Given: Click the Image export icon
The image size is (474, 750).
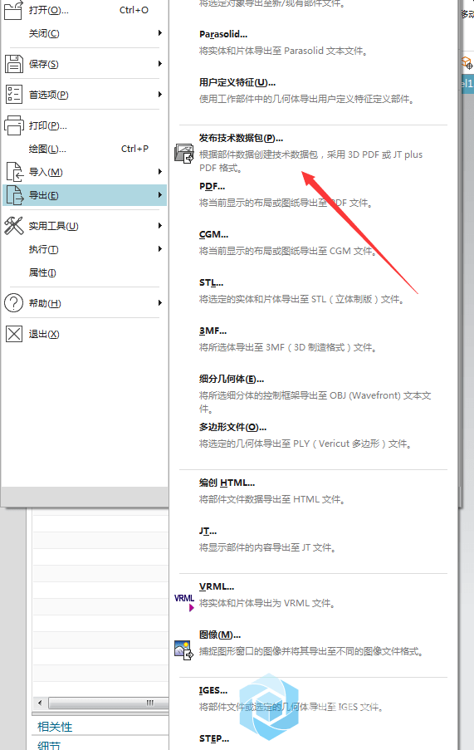Looking at the screenshot, I should click(x=184, y=650).
